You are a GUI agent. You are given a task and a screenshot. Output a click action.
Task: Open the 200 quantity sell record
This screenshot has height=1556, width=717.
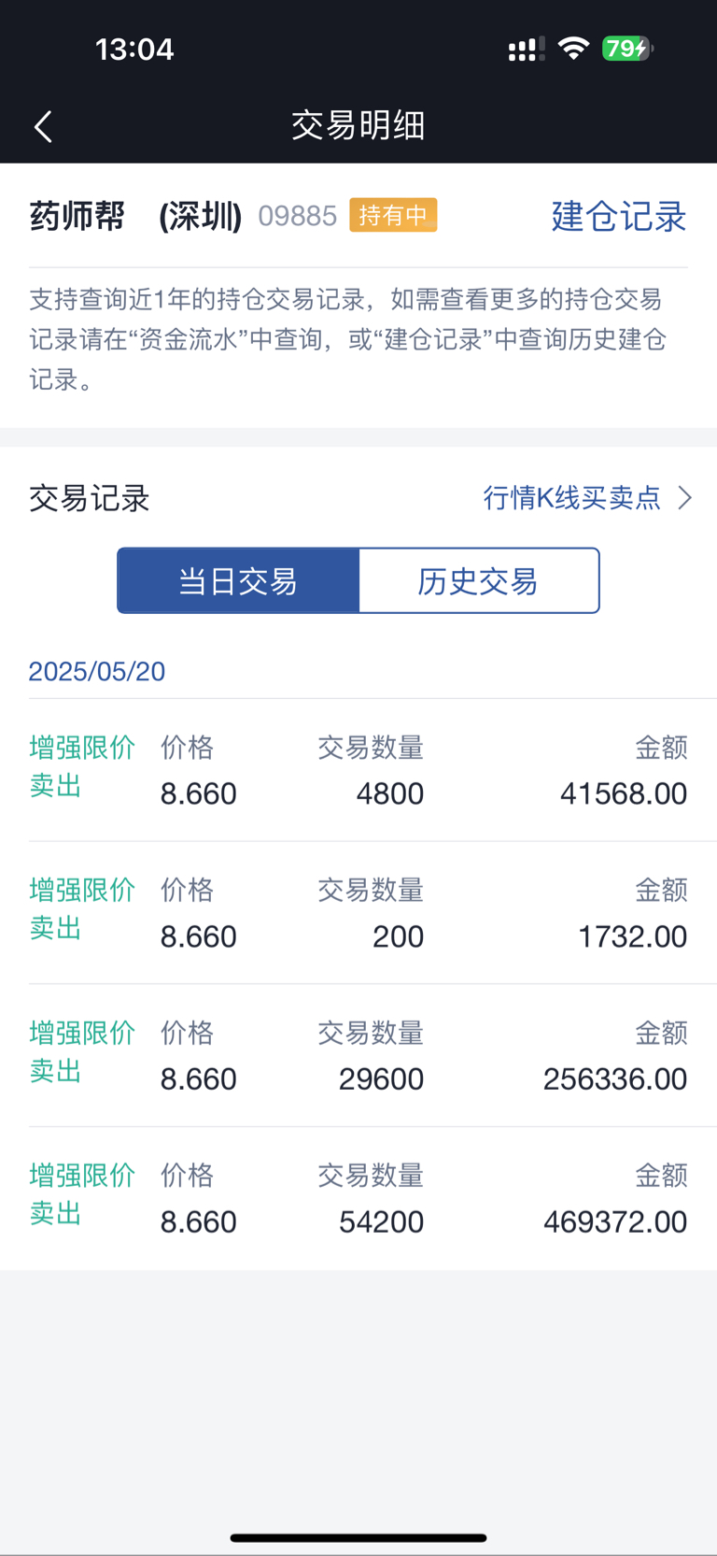(x=358, y=913)
